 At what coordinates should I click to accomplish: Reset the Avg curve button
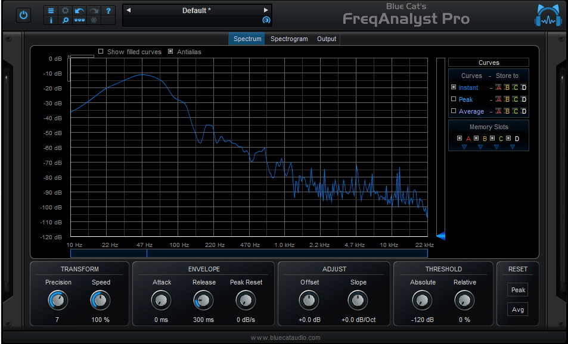pyautogui.click(x=518, y=309)
